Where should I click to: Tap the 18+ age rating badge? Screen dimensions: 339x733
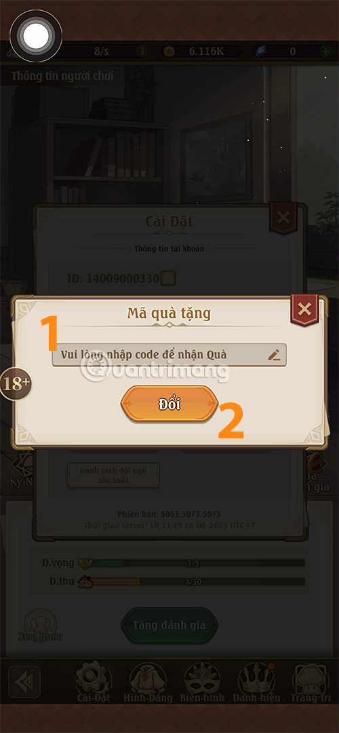(16, 384)
